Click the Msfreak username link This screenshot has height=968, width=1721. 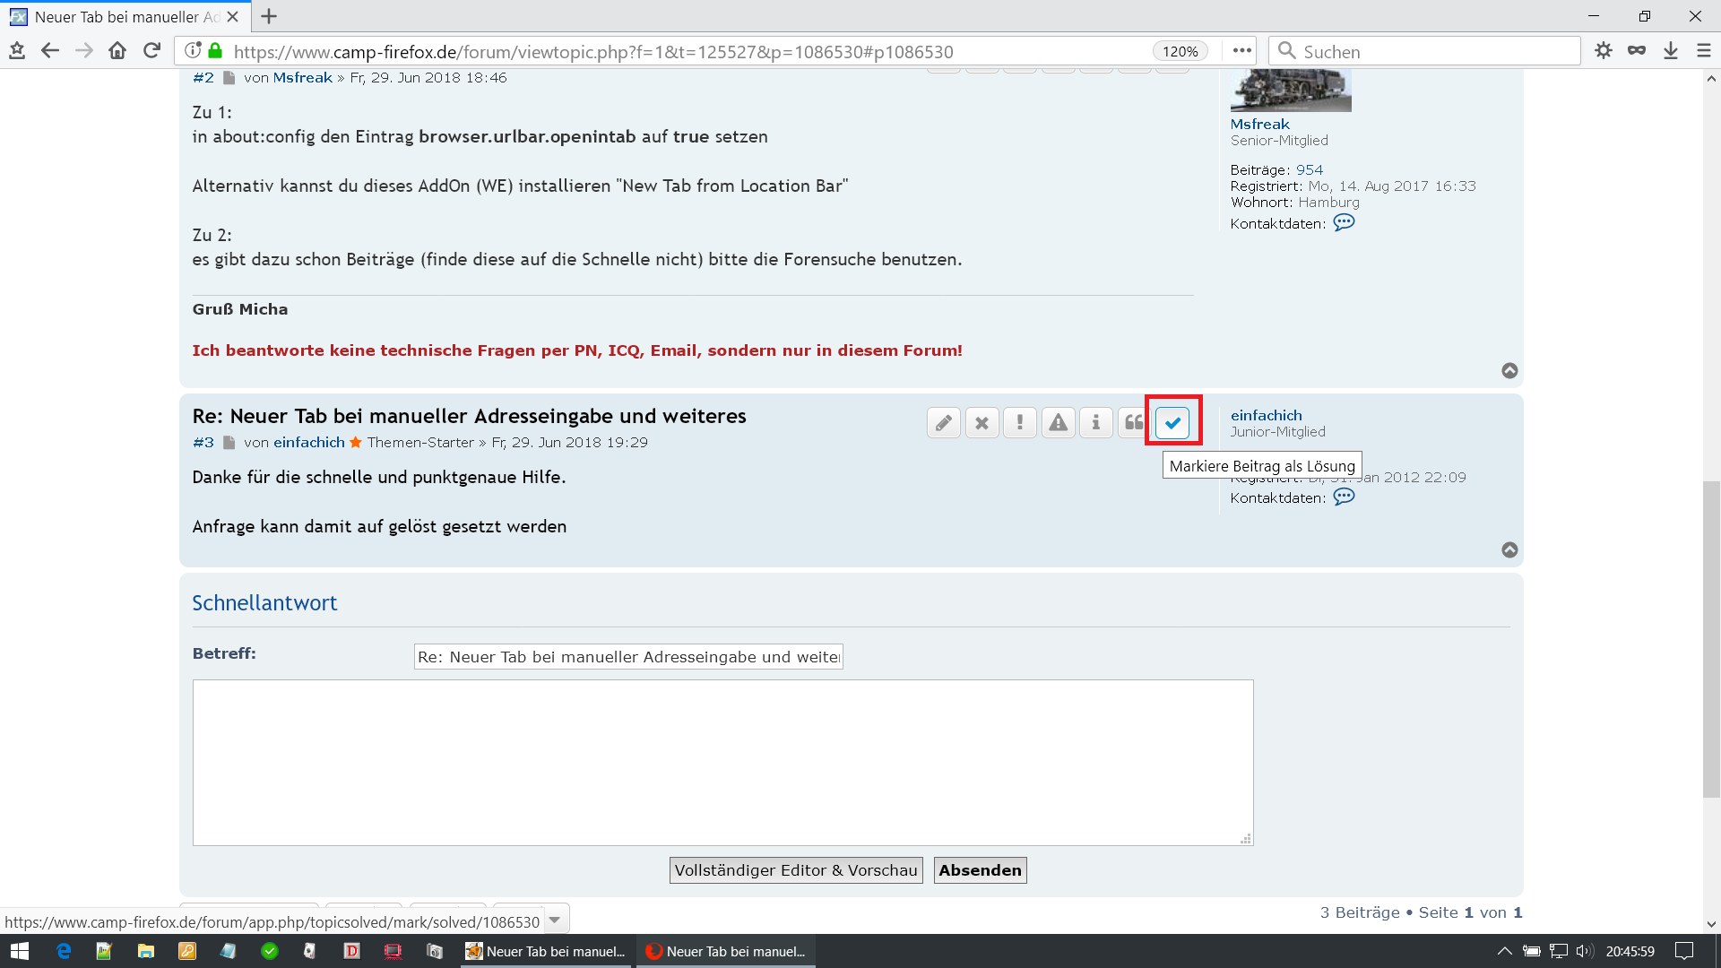[x=1259, y=125]
